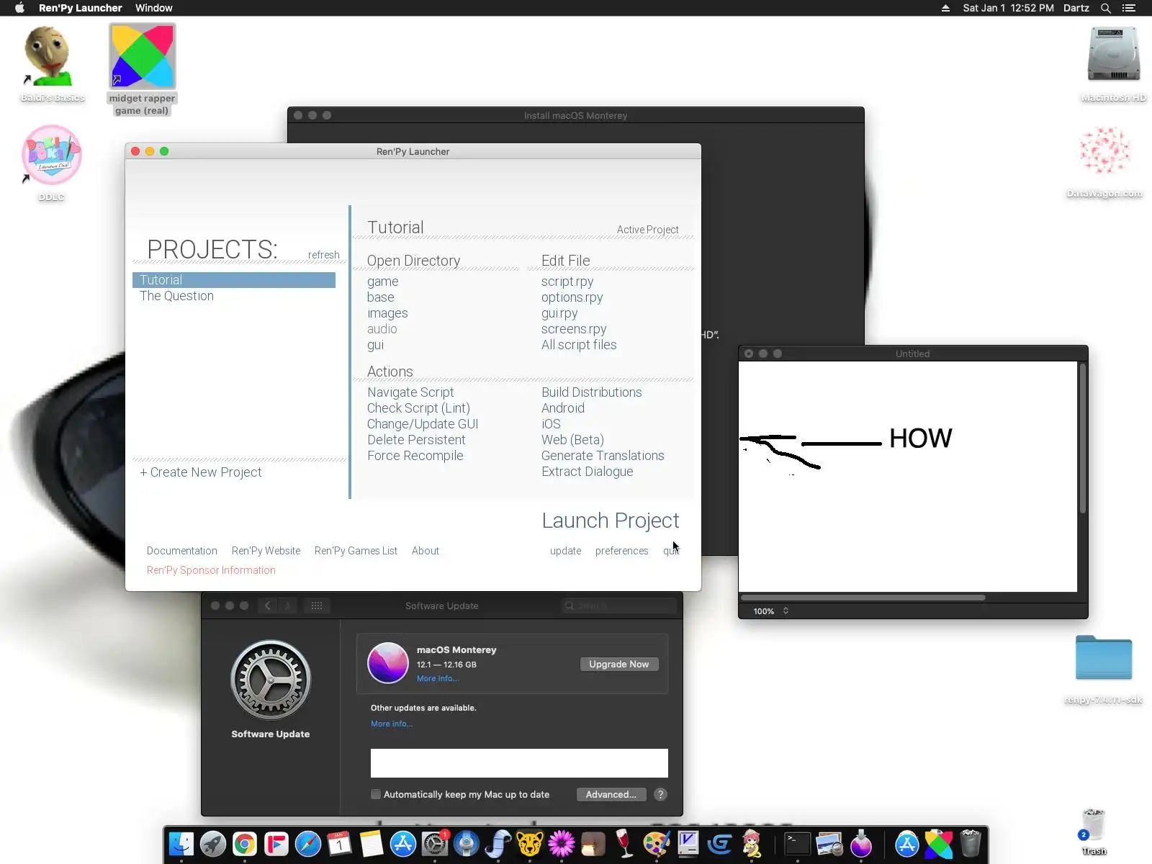The height and width of the screenshot is (864, 1152).
Task: Click the horizontal scrollbar in Untitled window
Action: tap(863, 597)
